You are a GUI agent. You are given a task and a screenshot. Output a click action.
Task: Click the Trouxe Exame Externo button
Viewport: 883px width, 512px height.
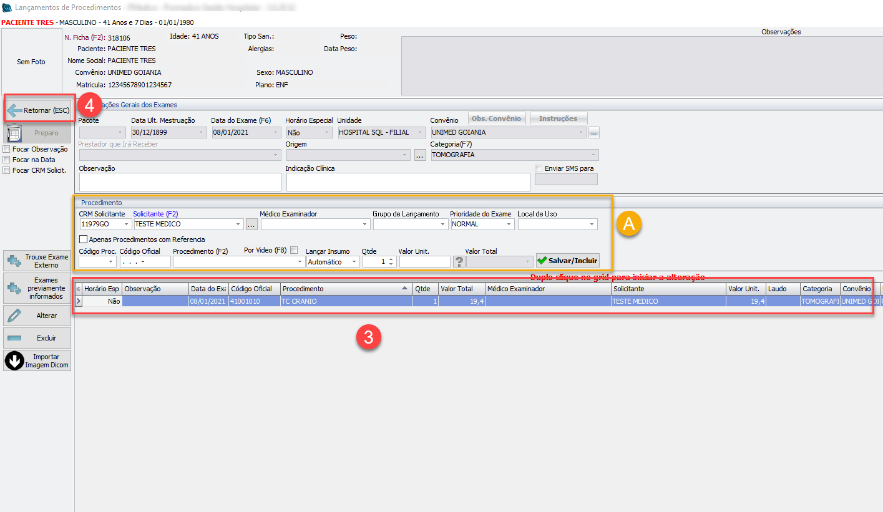[x=37, y=261]
